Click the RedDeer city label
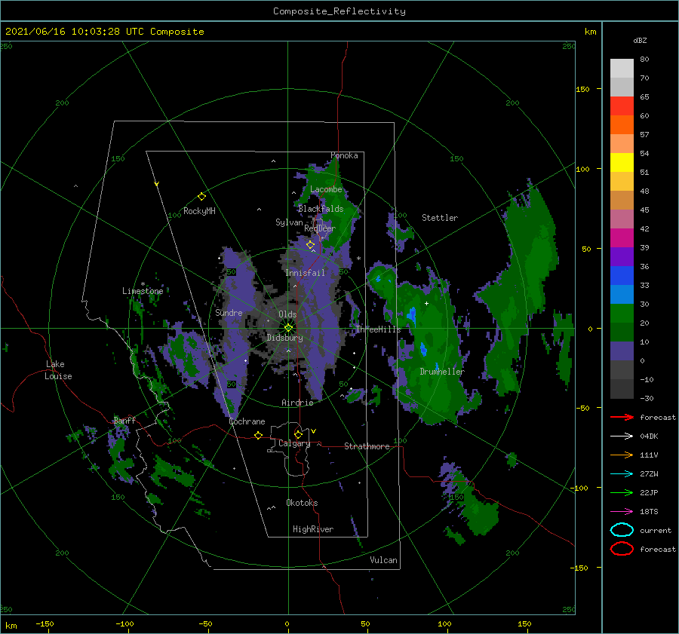This screenshot has height=634, width=679. point(320,228)
